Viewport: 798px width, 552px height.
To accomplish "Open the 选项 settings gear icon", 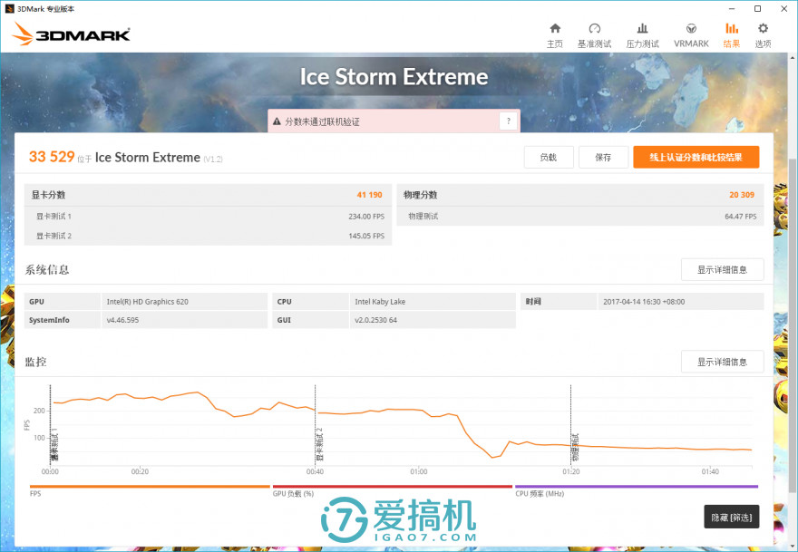I will pyautogui.click(x=763, y=33).
